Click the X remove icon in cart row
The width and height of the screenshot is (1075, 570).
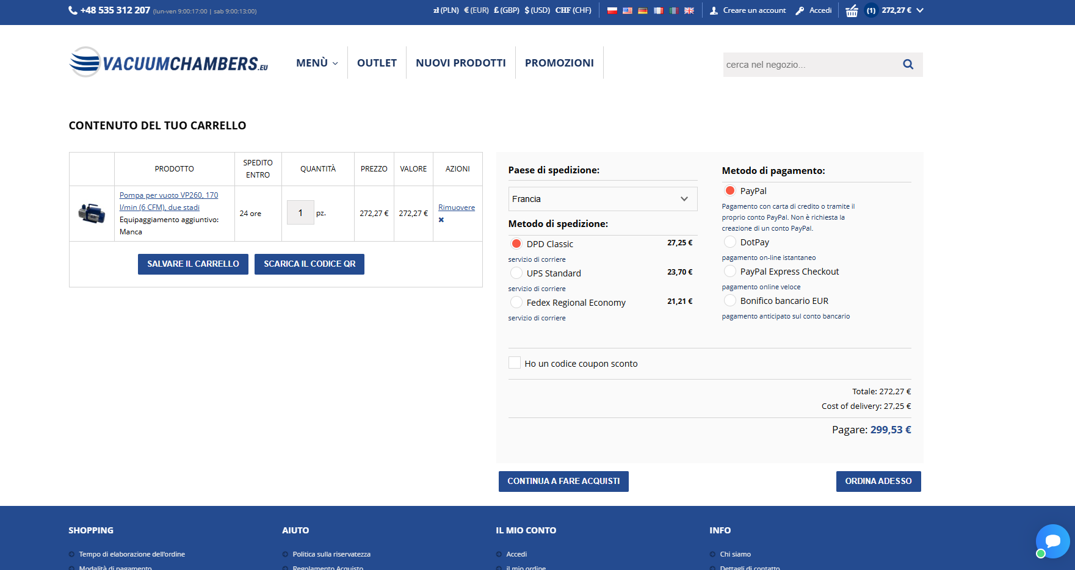tap(441, 220)
